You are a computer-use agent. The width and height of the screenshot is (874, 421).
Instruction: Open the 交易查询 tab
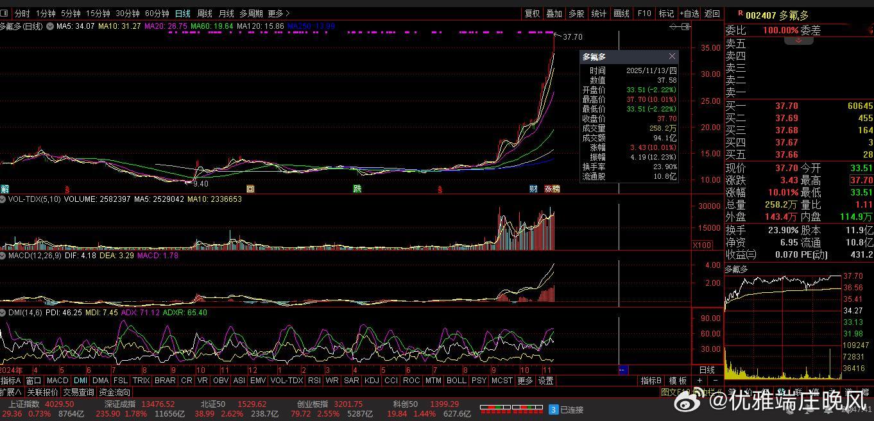coord(79,392)
